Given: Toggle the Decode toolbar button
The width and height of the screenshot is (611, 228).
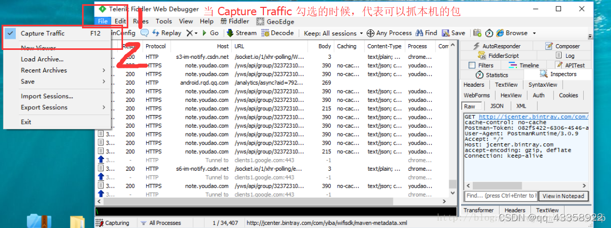Looking at the screenshot, I should coord(278,33).
